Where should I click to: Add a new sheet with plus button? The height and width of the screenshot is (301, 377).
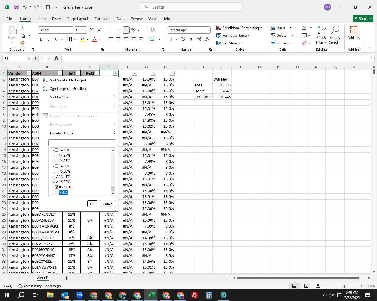[66, 278]
